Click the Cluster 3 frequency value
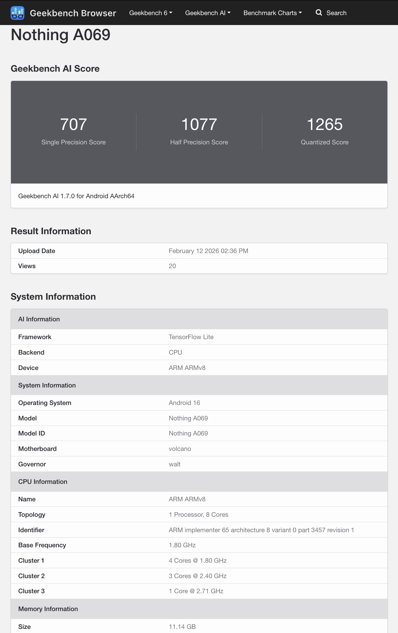Viewport: 398px width, 633px height. pos(196,591)
